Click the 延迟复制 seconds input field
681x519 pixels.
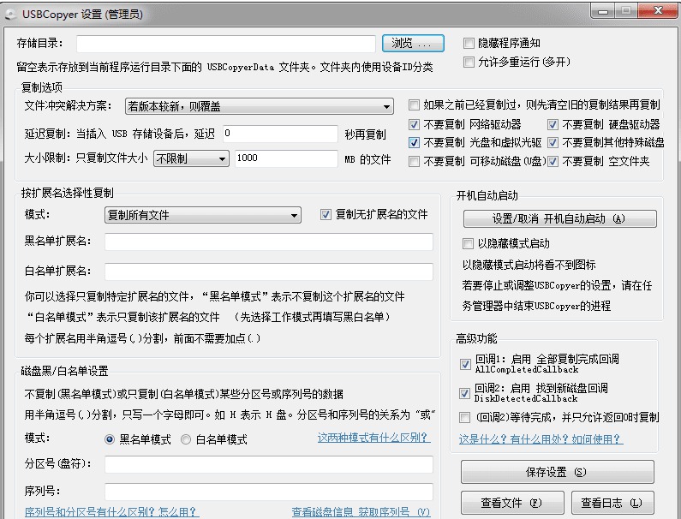point(280,134)
